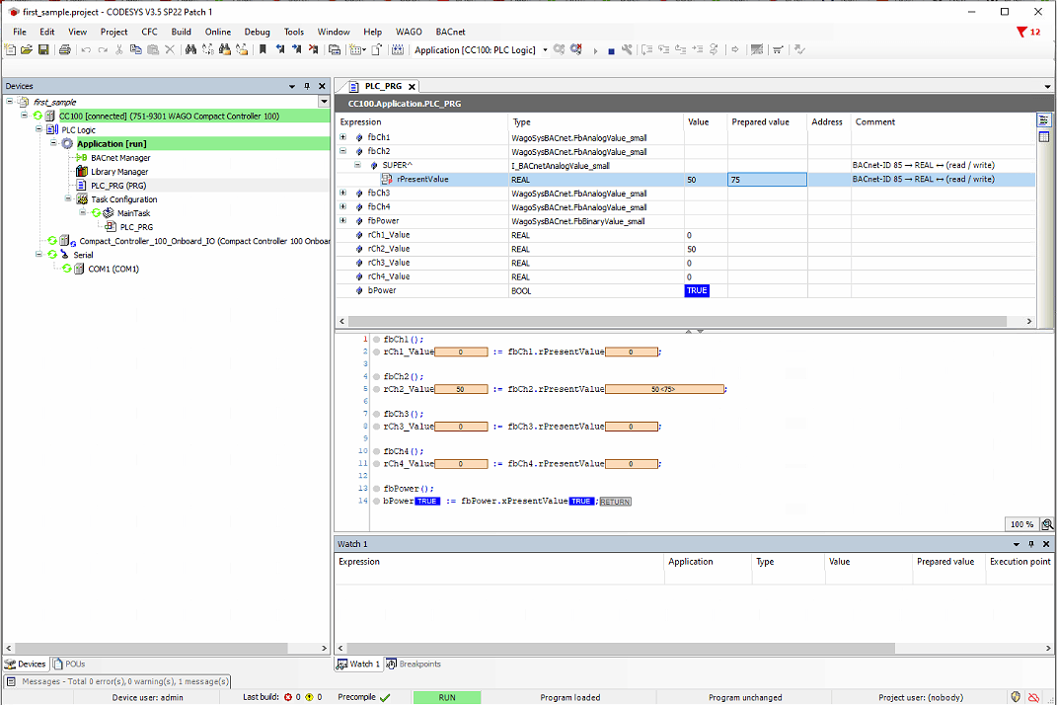Open the Application selection dropdown in the toolbar

(545, 50)
